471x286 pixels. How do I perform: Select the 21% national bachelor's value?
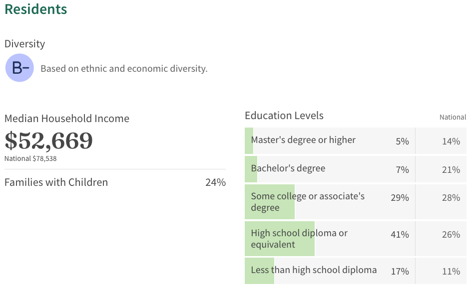click(x=451, y=170)
